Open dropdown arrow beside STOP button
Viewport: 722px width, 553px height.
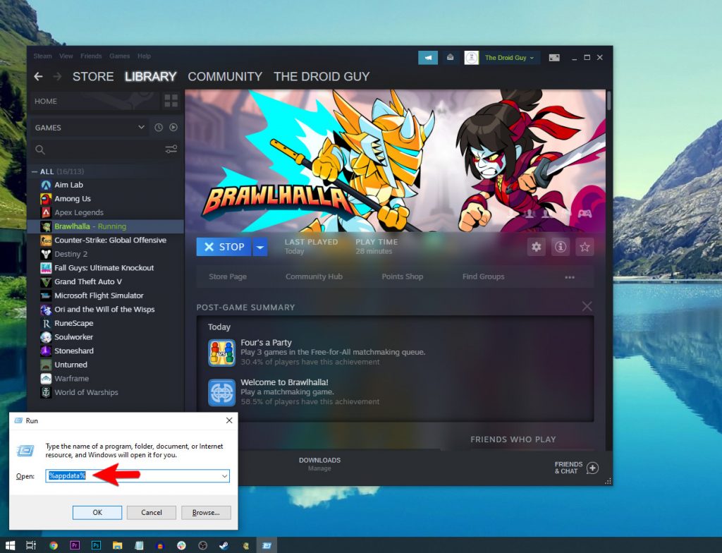click(260, 247)
